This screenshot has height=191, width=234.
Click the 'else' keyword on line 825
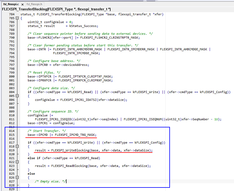(31, 174)
